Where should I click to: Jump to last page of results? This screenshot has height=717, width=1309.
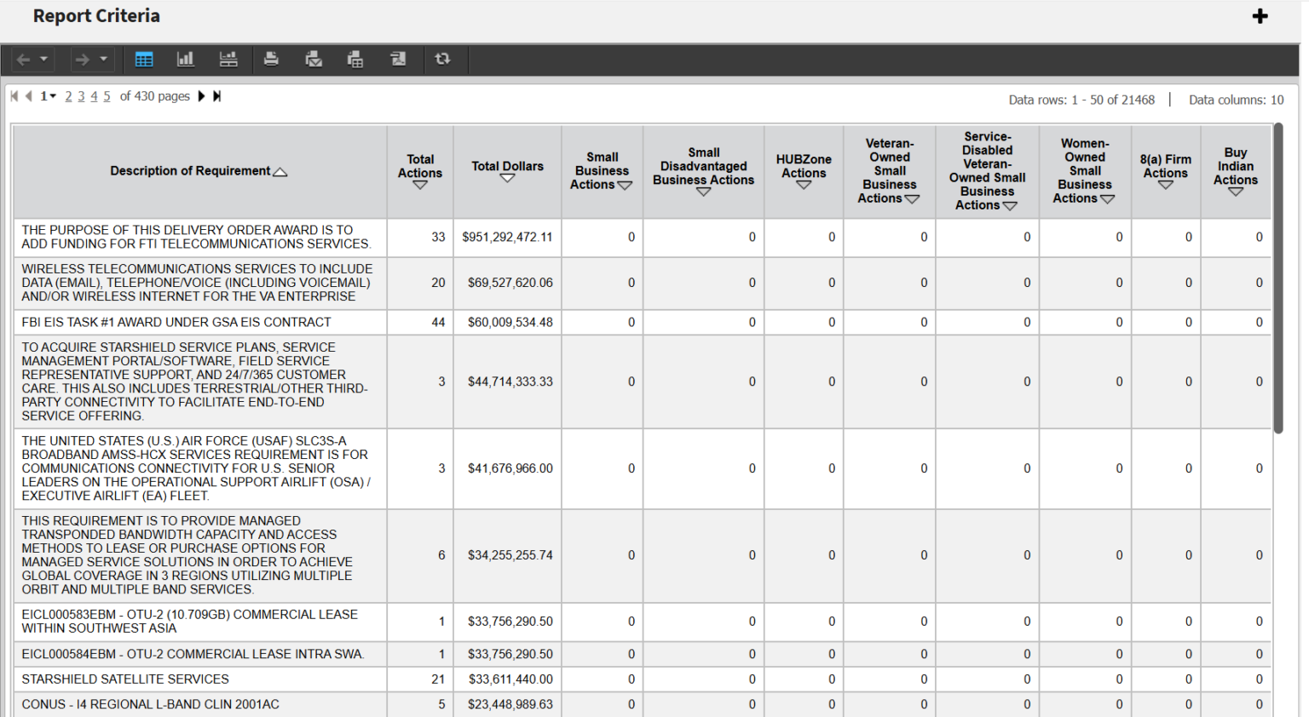[x=216, y=96]
